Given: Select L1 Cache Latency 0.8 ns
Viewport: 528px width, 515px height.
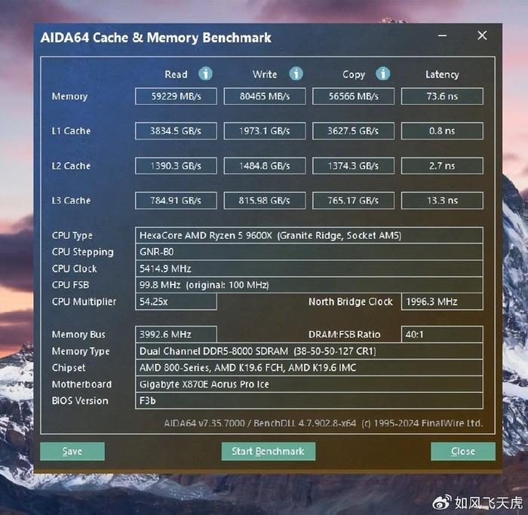Looking at the screenshot, I should coord(442,131).
